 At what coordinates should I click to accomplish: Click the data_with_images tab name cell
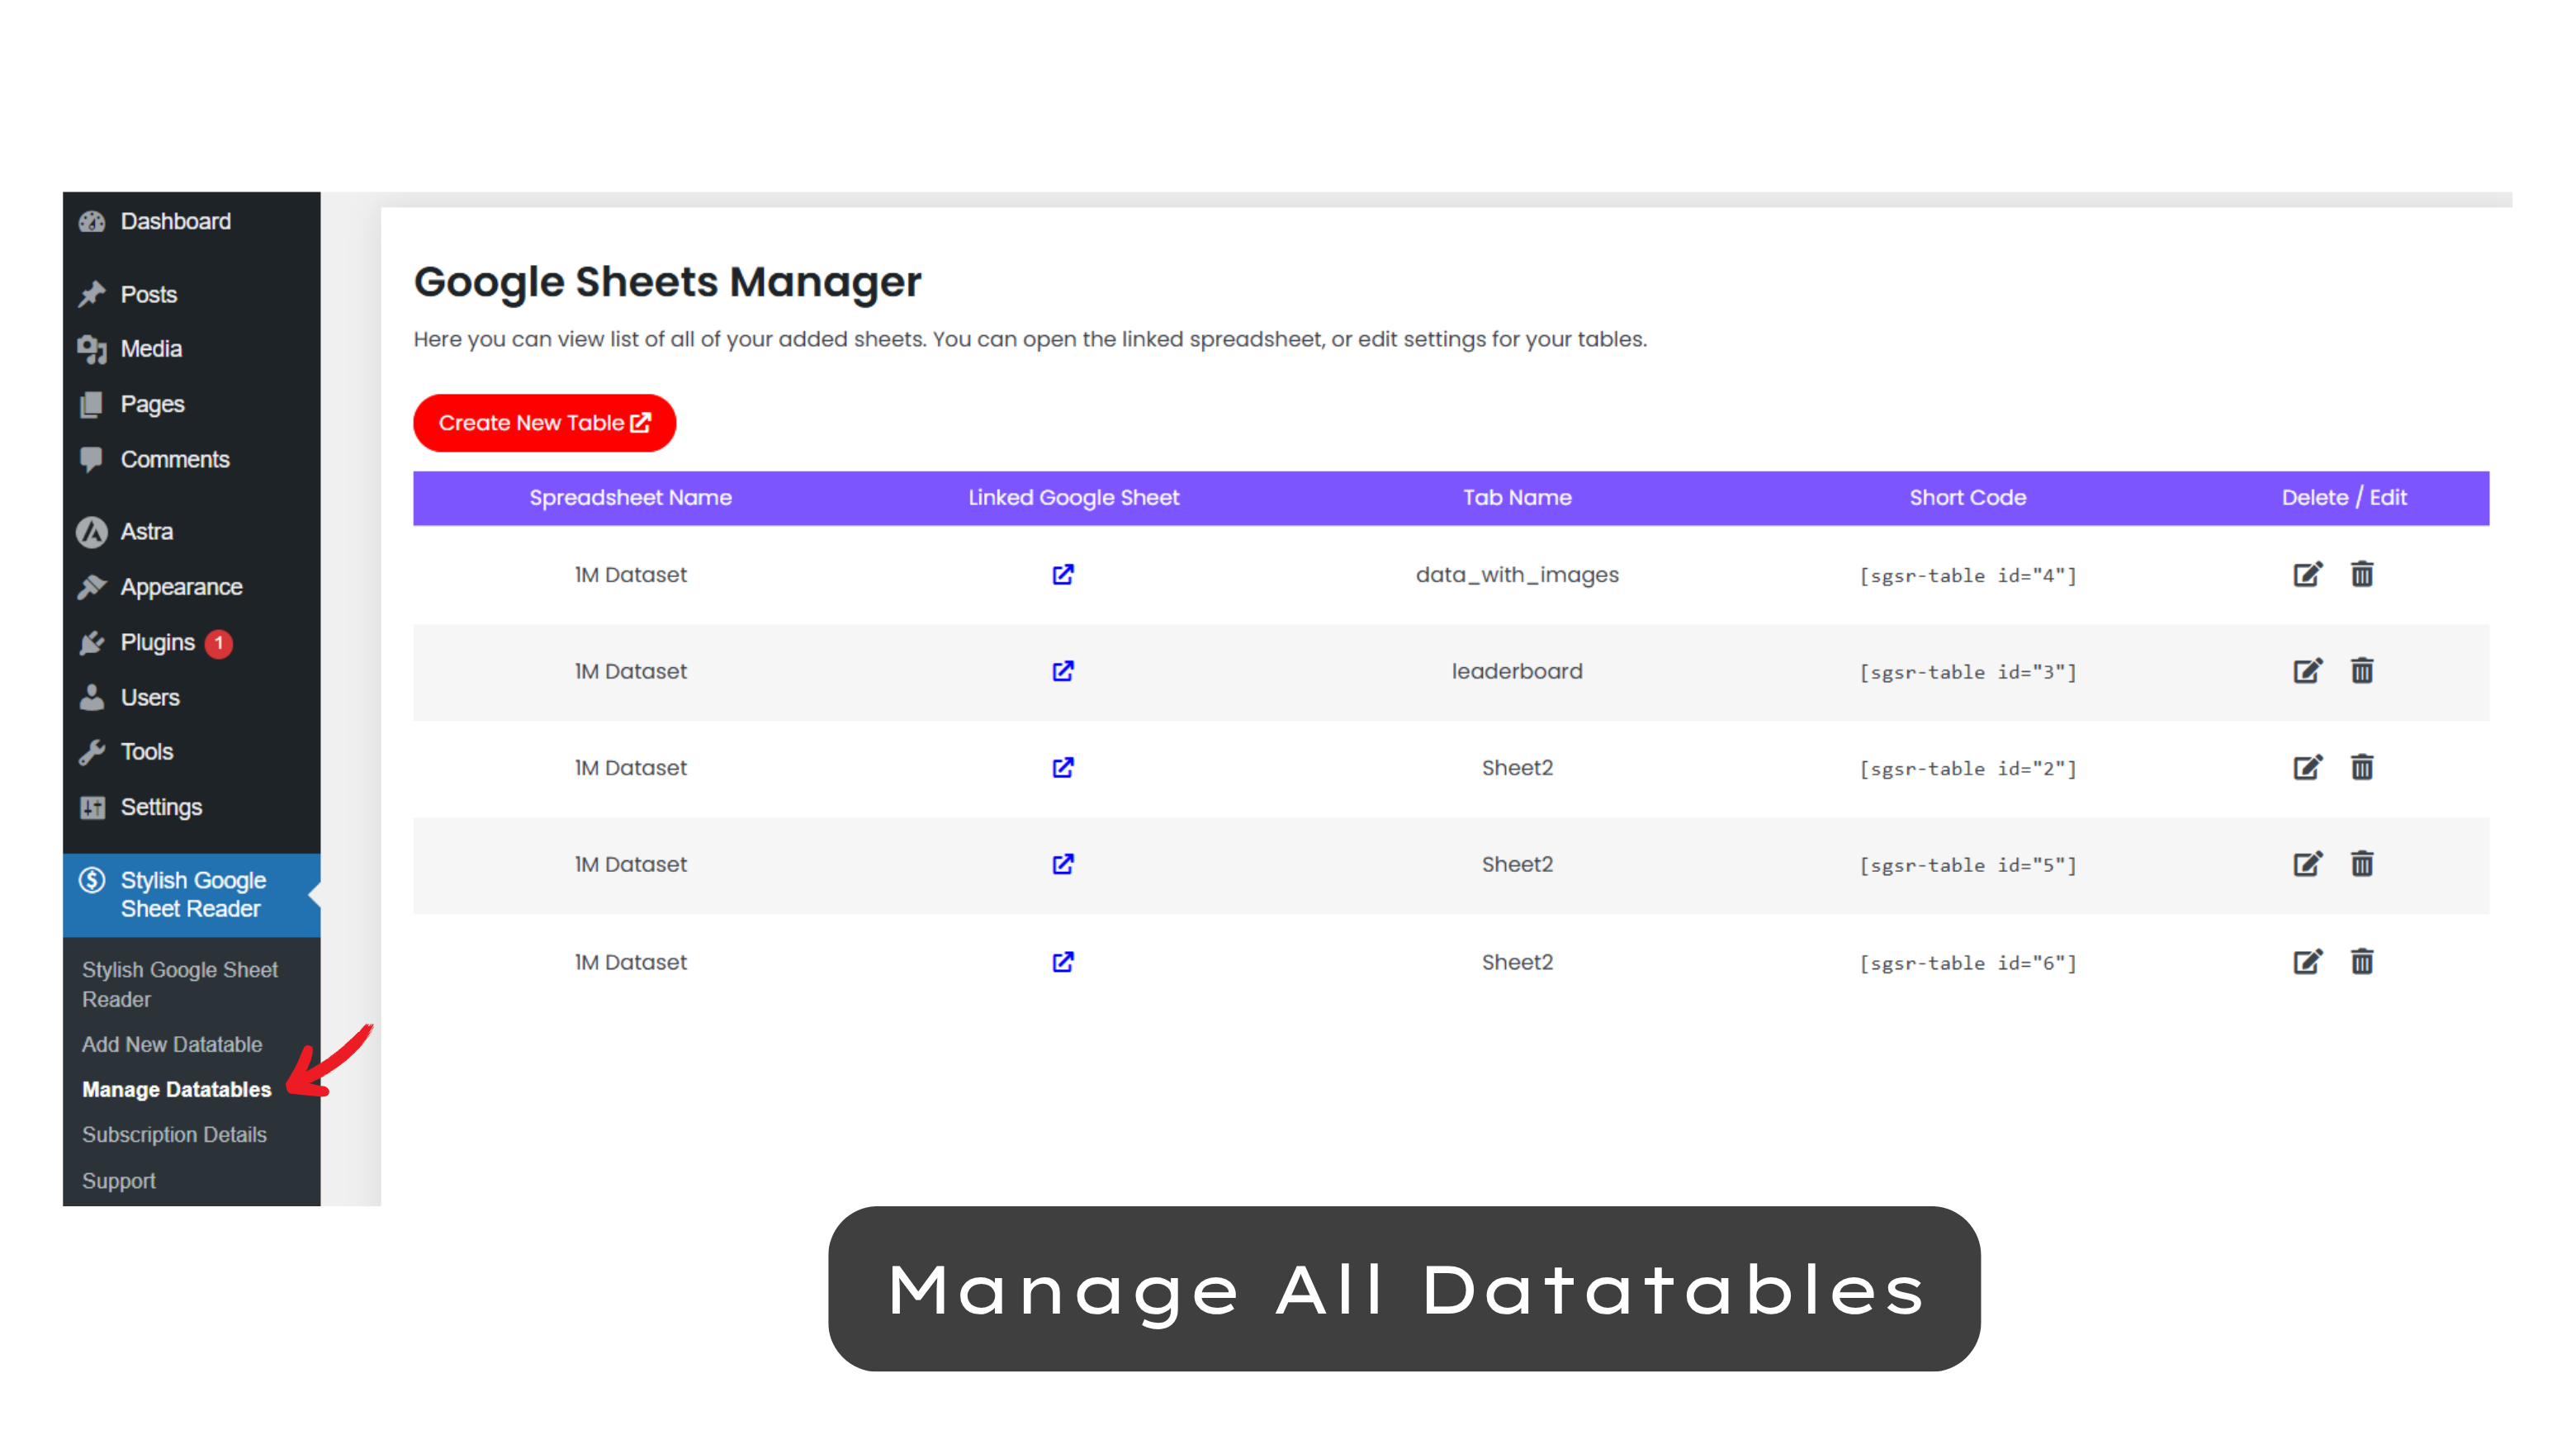(x=1517, y=575)
